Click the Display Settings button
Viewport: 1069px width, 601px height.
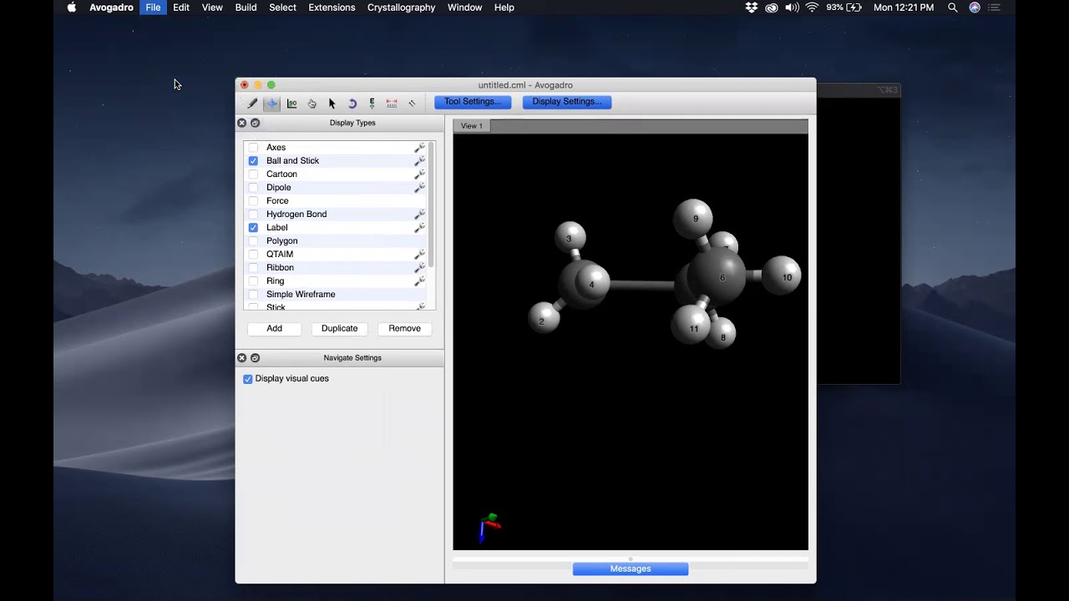pyautogui.click(x=567, y=102)
